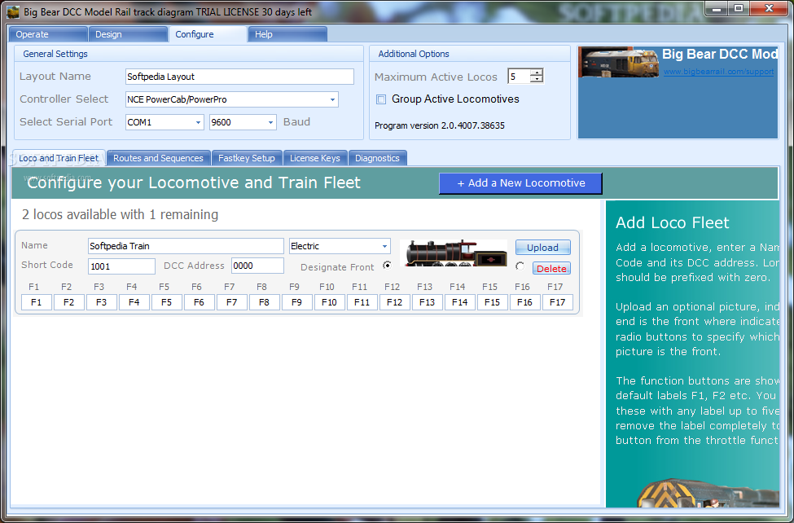Open the Routes and Sequences tab
Image resolution: width=794 pixels, height=523 pixels.
[x=158, y=158]
